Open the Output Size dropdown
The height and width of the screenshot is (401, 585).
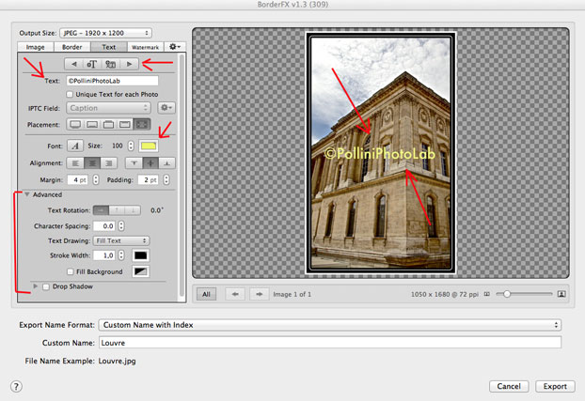click(x=105, y=33)
